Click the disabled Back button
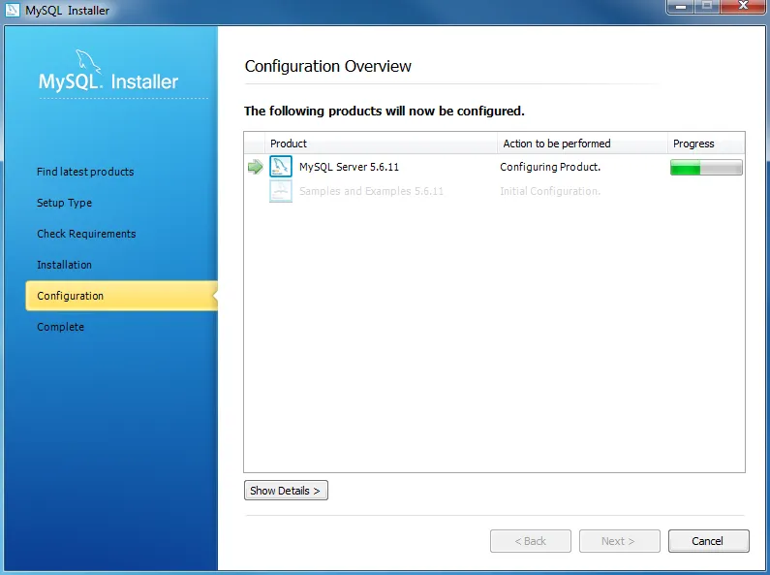The image size is (770, 575). click(x=531, y=541)
